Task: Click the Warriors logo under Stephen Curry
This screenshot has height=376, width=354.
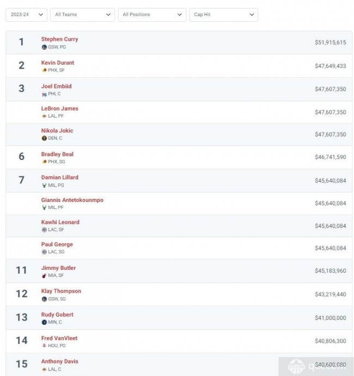Action: pyautogui.click(x=44, y=47)
